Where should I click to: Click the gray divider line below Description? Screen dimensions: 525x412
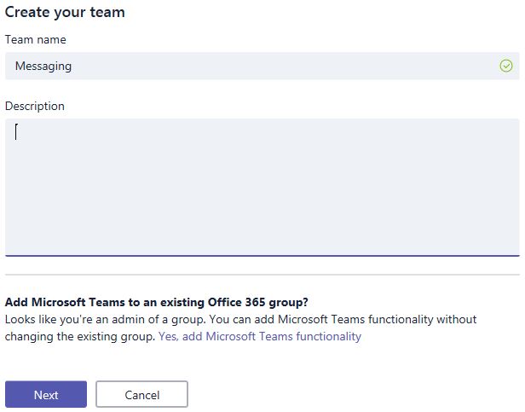tap(262, 275)
